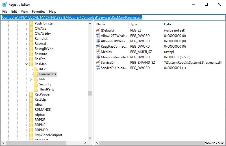Click the RasAgileVpn folder icon

tap(31, 49)
